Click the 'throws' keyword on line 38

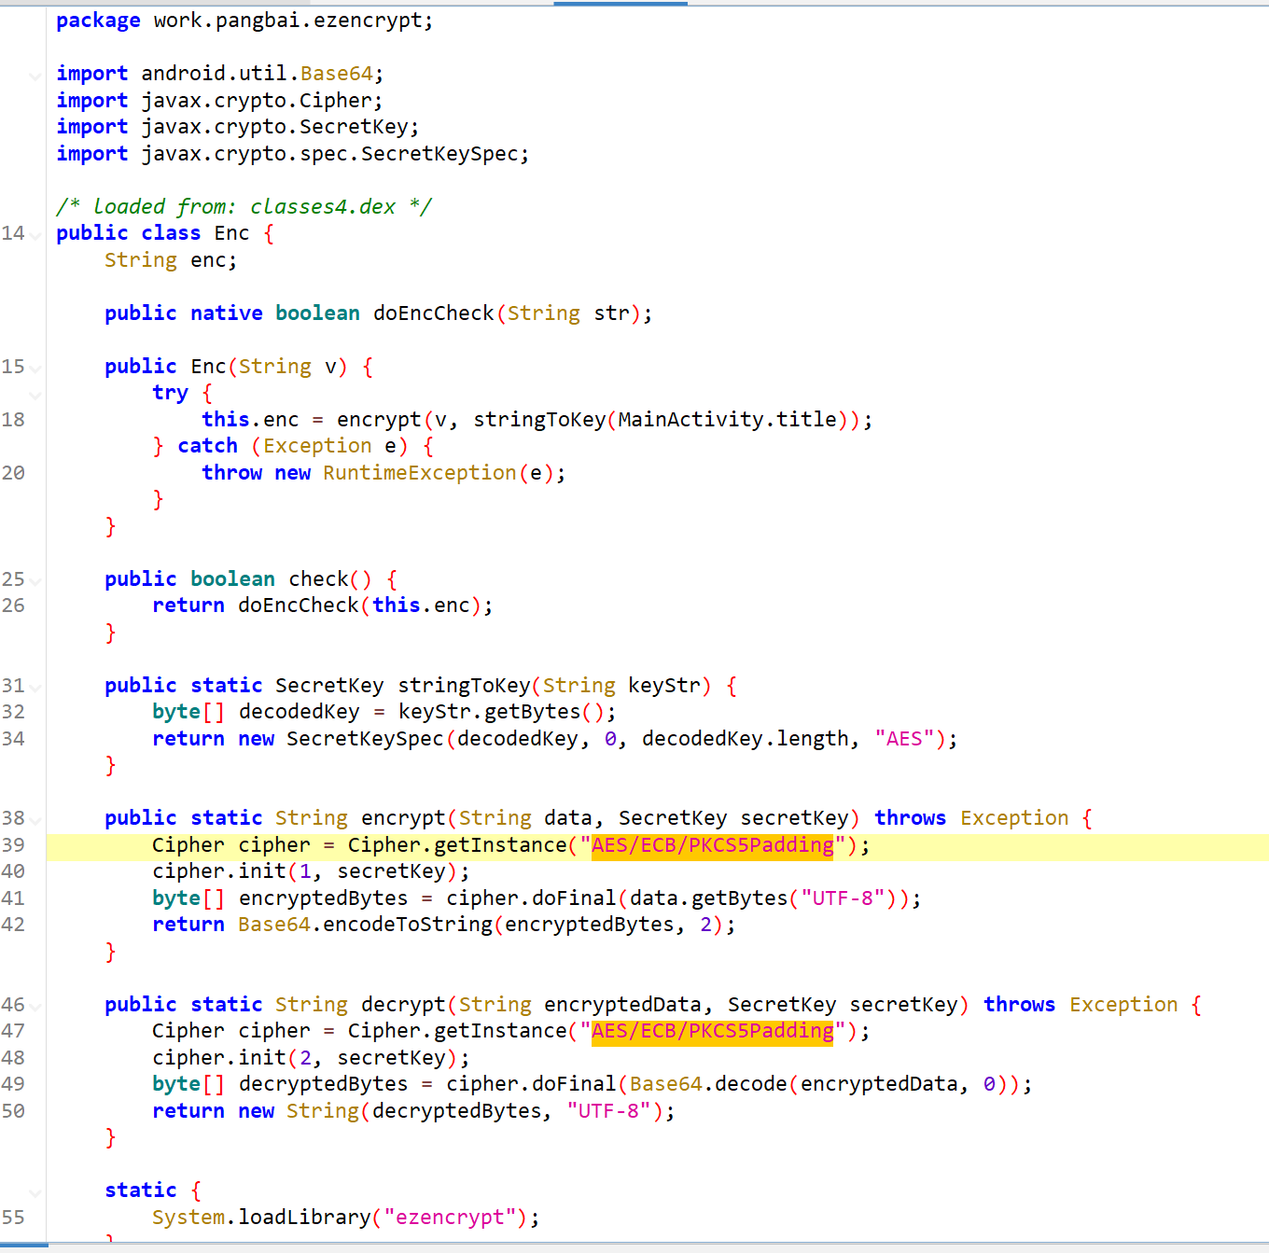pos(911,818)
